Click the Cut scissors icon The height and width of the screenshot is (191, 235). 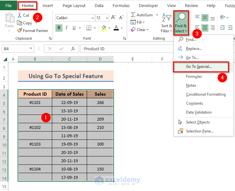(x=20, y=15)
